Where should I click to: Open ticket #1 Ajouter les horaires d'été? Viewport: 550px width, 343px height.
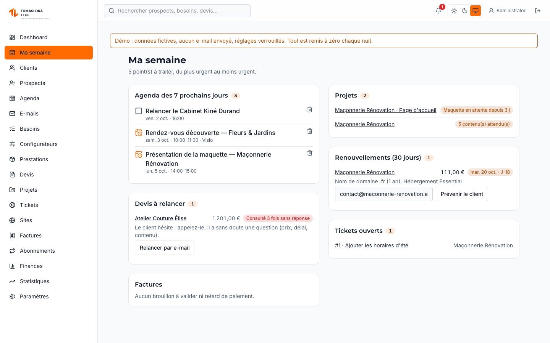tap(372, 245)
